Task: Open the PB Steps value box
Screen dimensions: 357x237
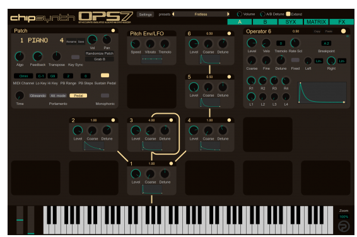Action: [86, 76]
